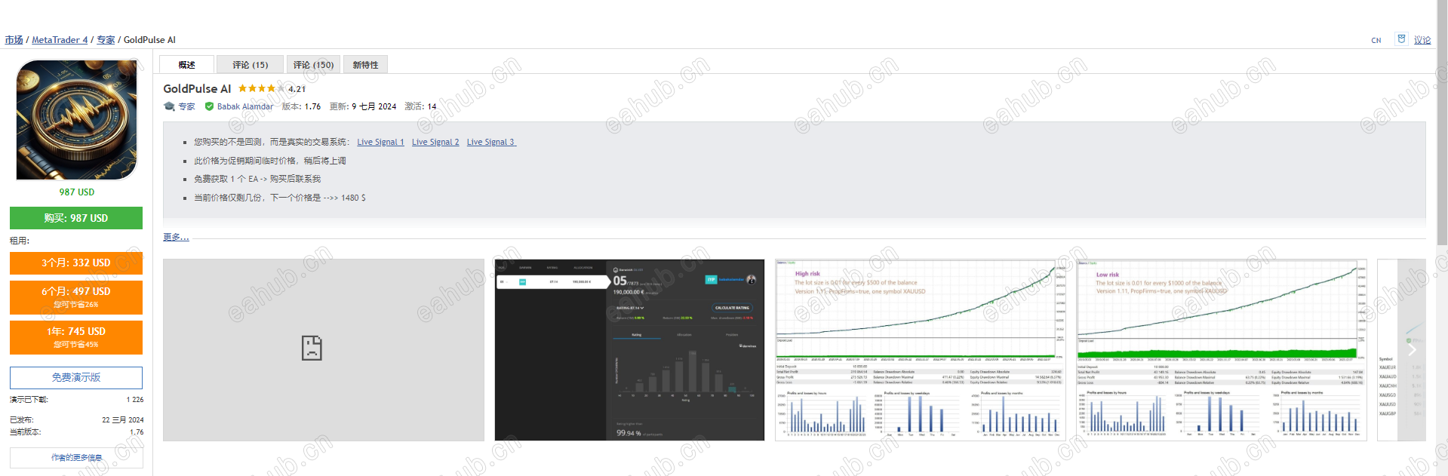Click the green verified shield icon

pos(209,106)
